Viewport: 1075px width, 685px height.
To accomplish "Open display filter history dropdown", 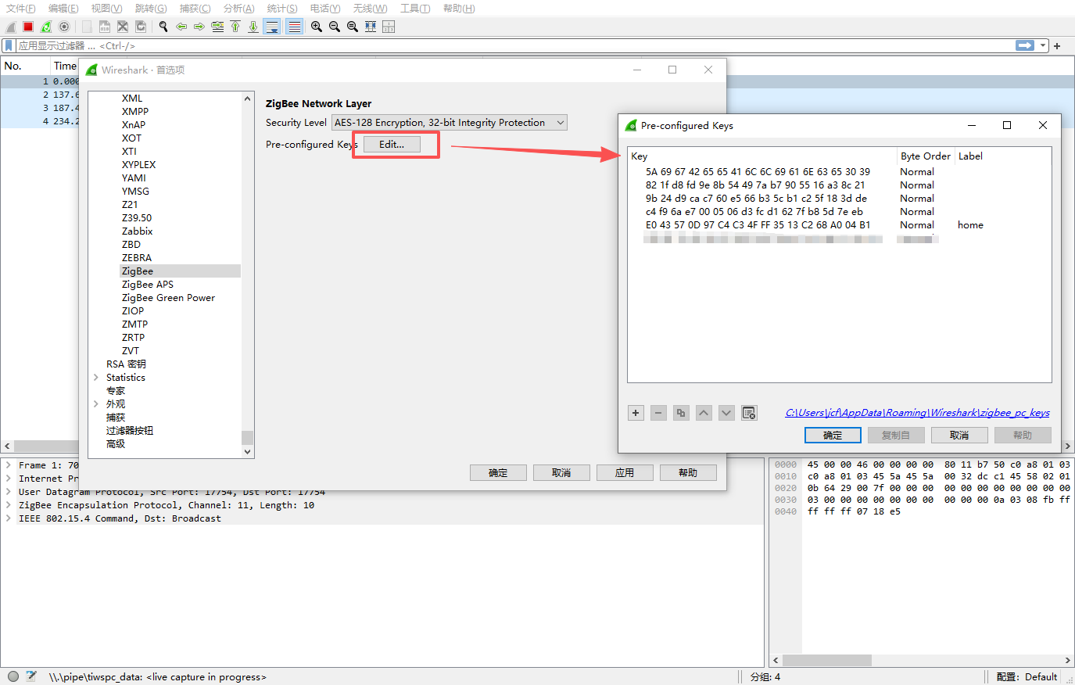I will (1043, 45).
